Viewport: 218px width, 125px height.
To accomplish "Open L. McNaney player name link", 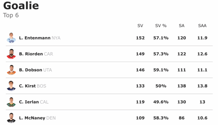I will (x=32, y=118).
